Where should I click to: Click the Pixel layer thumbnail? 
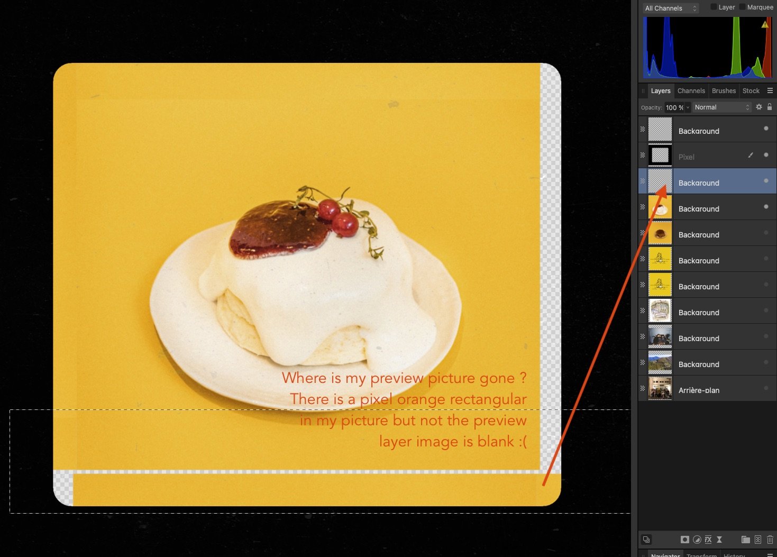click(659, 155)
